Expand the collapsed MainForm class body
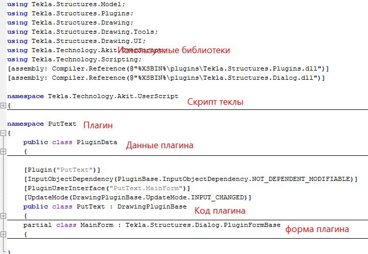 click(3, 234)
